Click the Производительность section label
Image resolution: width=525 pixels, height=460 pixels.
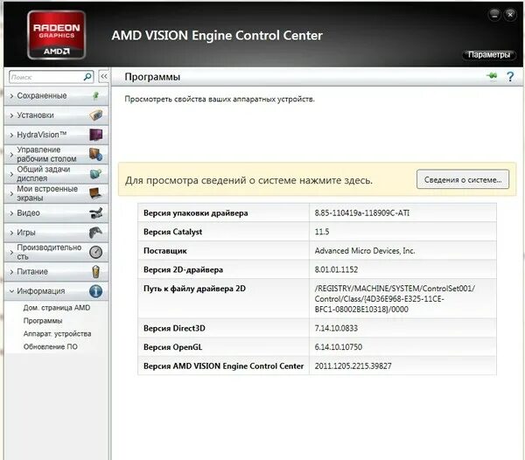[x=49, y=252]
